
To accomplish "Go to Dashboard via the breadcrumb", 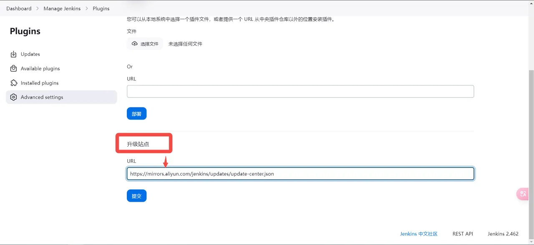I will [19, 8].
